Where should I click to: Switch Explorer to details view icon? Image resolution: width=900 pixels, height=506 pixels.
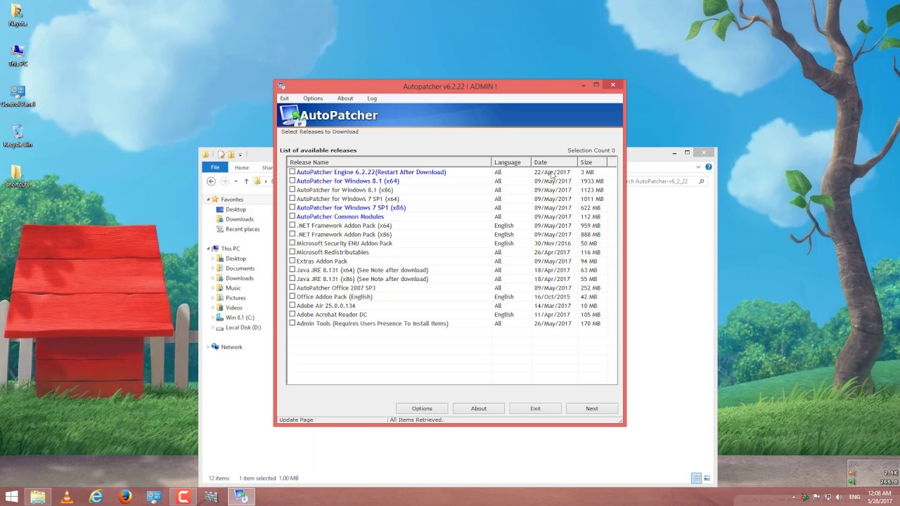click(696, 478)
